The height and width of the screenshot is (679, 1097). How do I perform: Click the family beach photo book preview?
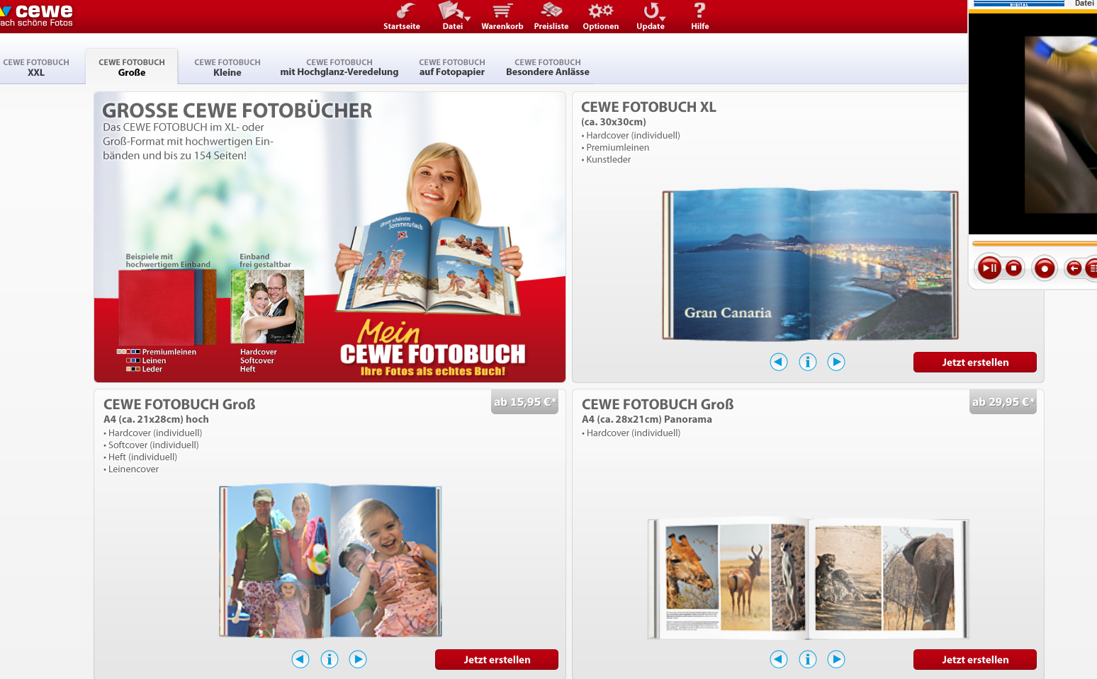330,561
